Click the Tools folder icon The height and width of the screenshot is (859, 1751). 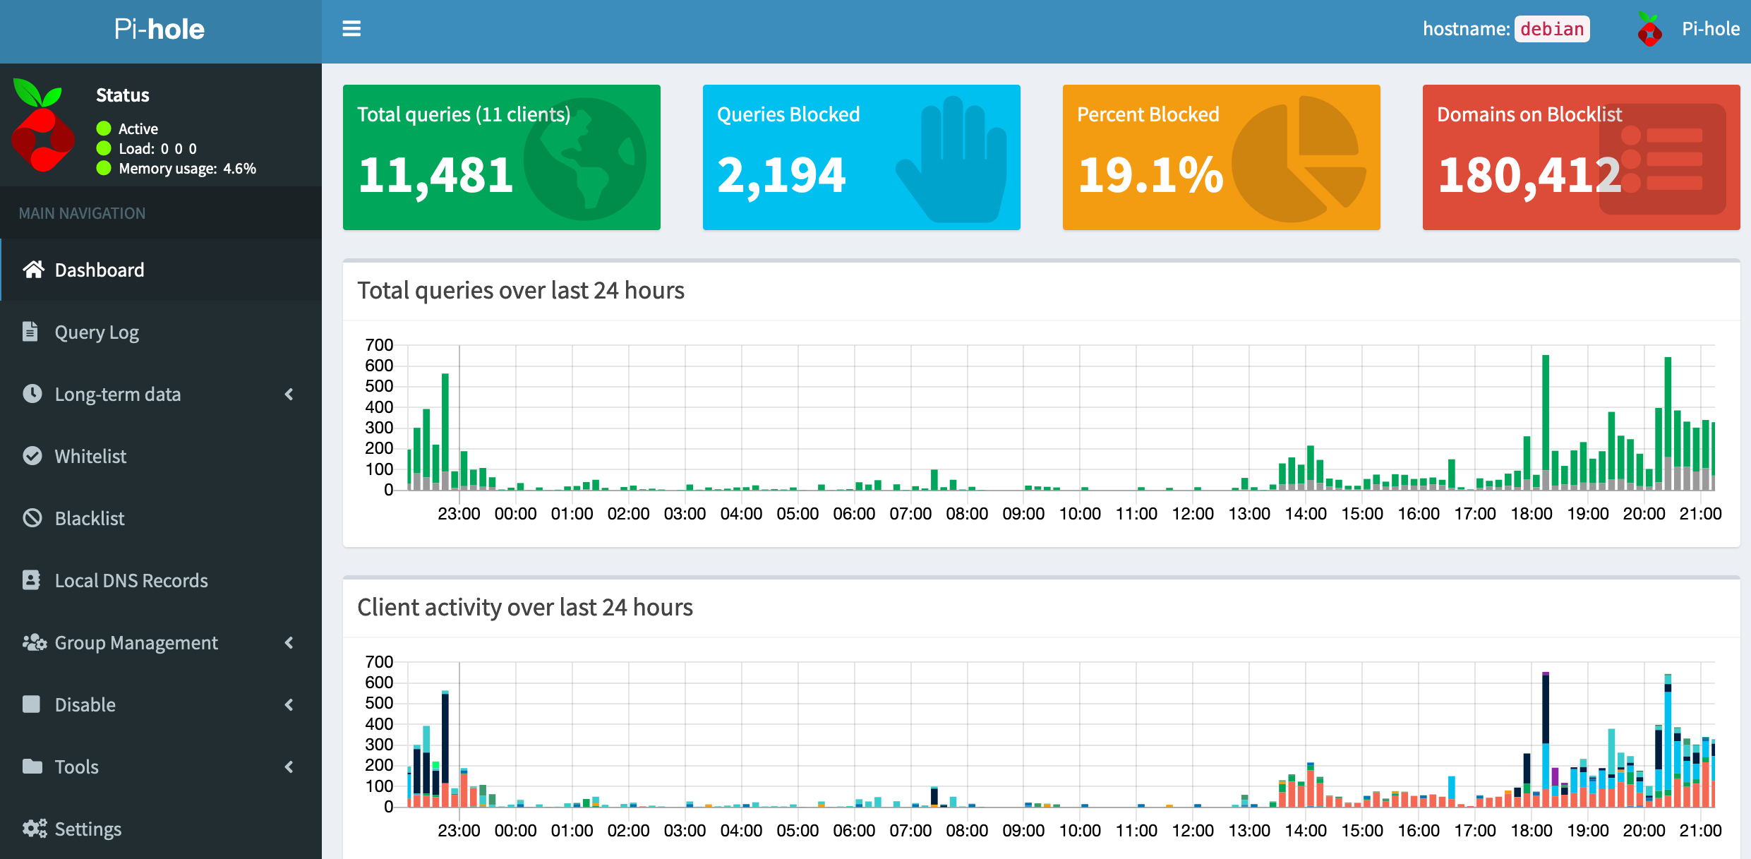point(32,767)
